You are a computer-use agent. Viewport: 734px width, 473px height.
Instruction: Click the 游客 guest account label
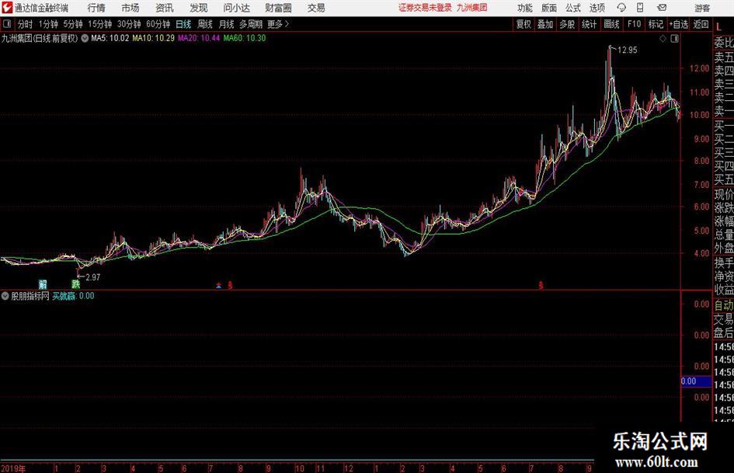pyautogui.click(x=702, y=8)
